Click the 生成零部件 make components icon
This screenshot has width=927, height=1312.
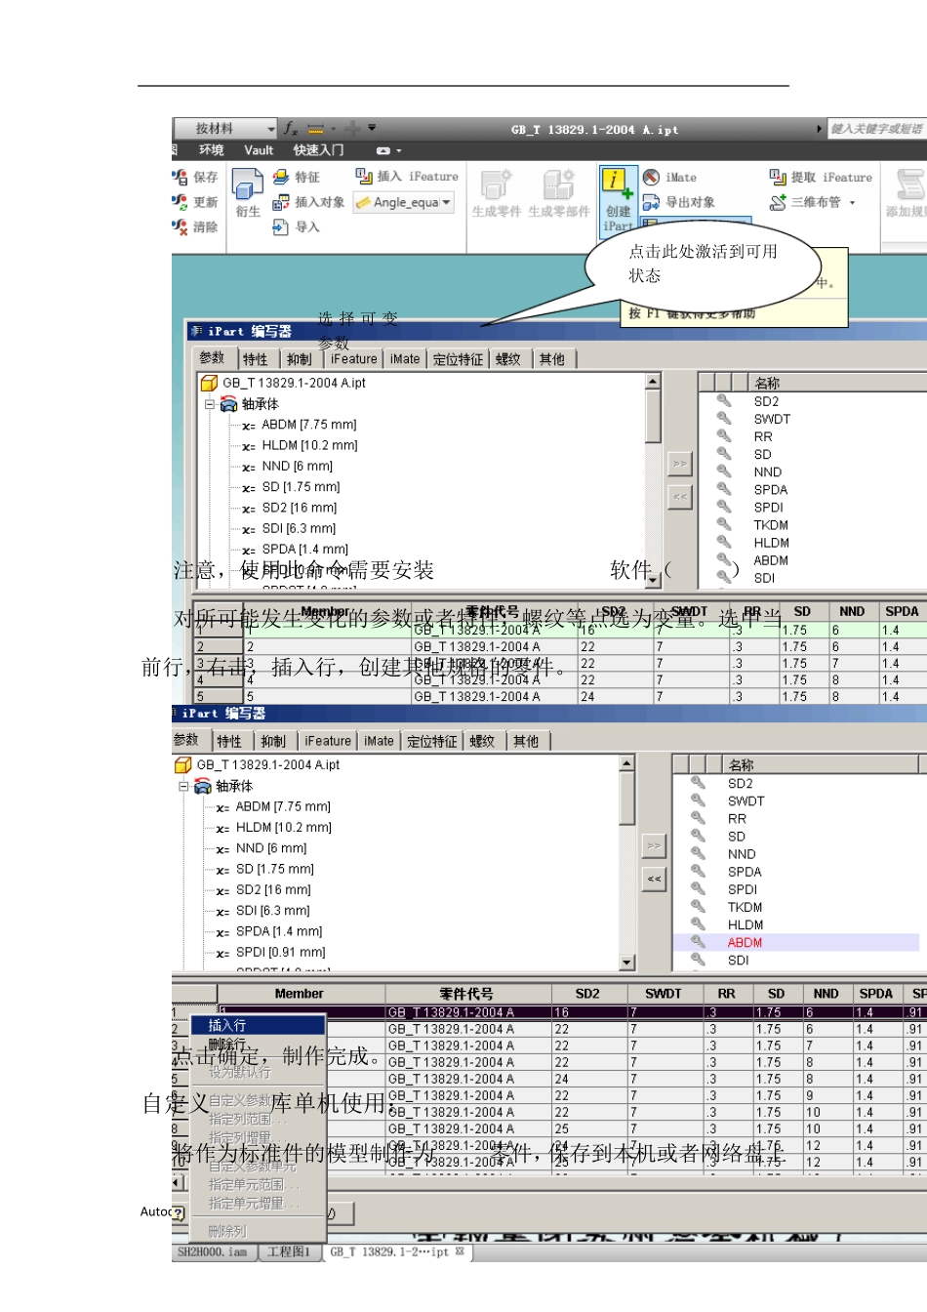(x=559, y=184)
